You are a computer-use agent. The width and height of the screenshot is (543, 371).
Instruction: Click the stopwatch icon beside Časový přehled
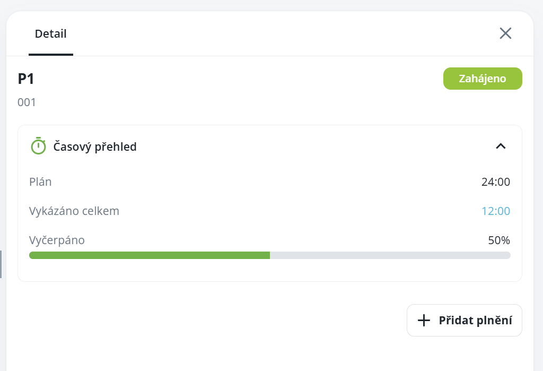(x=38, y=146)
